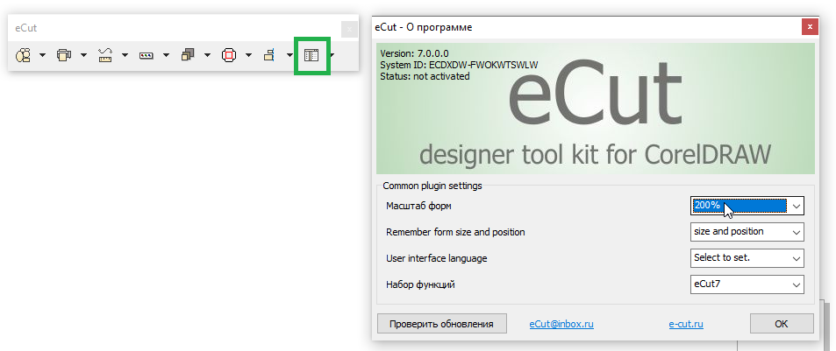This screenshot has width=836, height=351.
Task: Expand the arrow next to the nesting icon
Action: click(x=42, y=55)
